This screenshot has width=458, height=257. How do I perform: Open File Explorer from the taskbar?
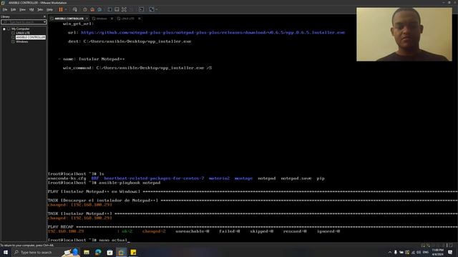87,252
